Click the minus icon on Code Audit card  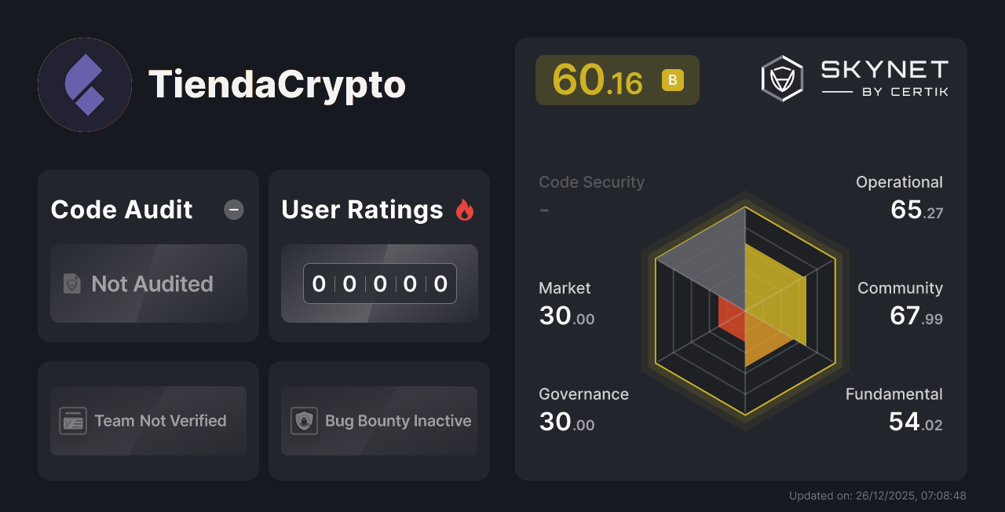pyautogui.click(x=233, y=209)
